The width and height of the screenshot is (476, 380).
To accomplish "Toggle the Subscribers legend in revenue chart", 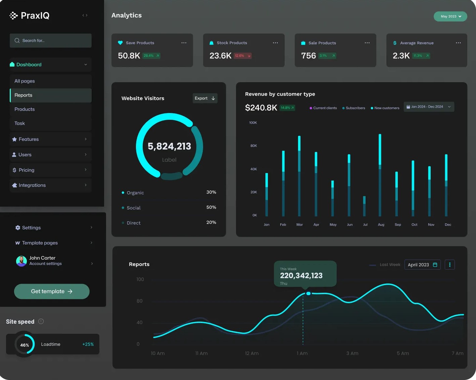I will [x=353, y=108].
